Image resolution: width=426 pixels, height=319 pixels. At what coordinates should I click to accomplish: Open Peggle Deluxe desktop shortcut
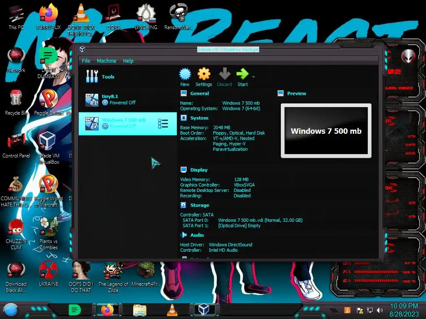(x=48, y=103)
